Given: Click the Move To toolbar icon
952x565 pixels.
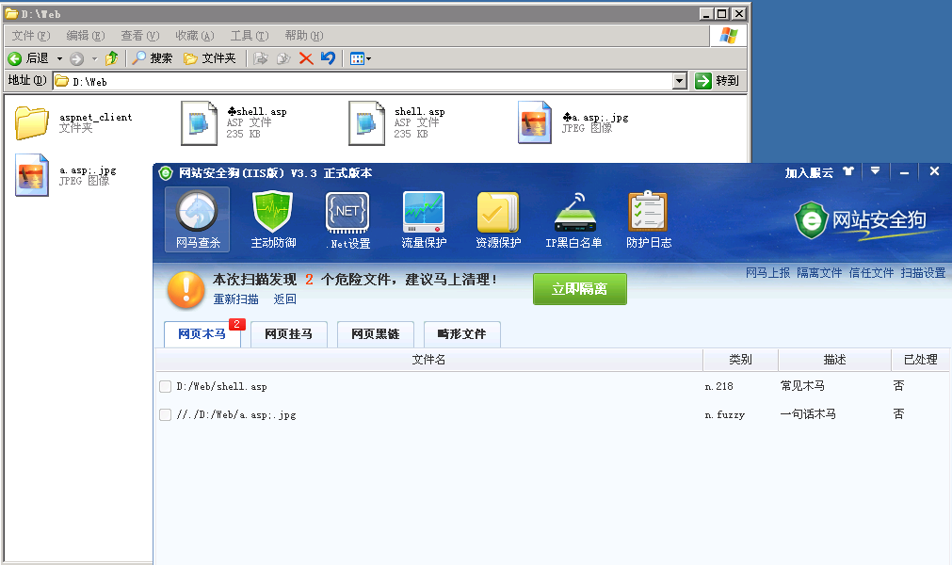Looking at the screenshot, I should (261, 58).
